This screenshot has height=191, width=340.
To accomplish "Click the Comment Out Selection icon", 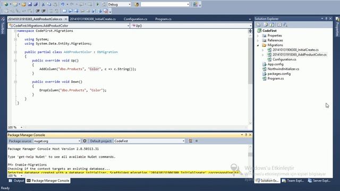I will pyautogui.click(x=51, y=11).
